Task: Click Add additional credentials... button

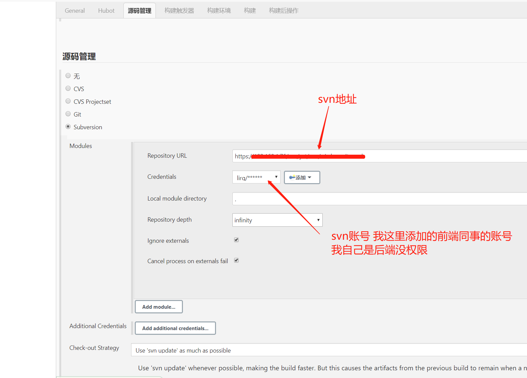Action: tap(175, 328)
